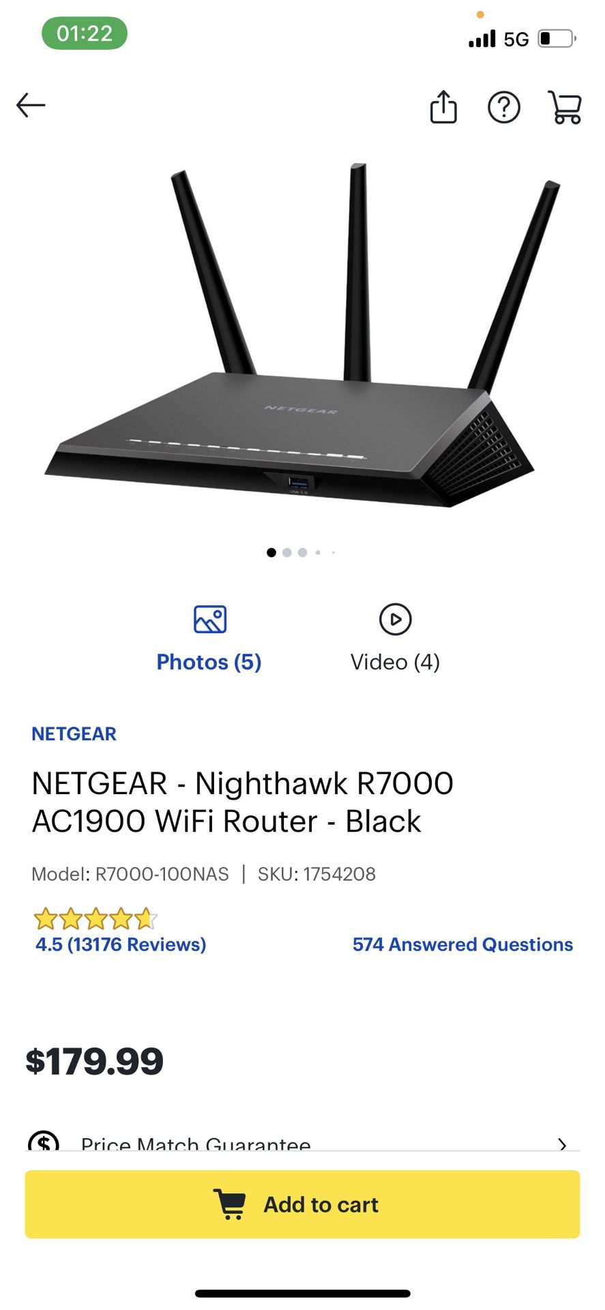Expand Price Match Guarantee chevron
This screenshot has height=1310, width=605.
click(x=562, y=1144)
